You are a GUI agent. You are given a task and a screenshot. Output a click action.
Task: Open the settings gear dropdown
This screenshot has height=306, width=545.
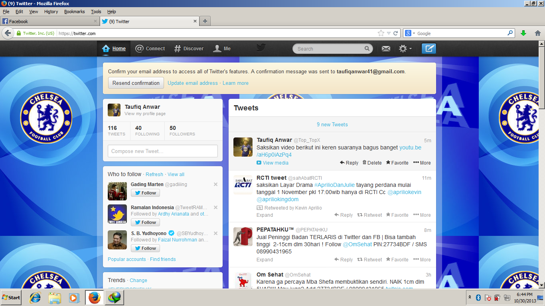[405, 49]
